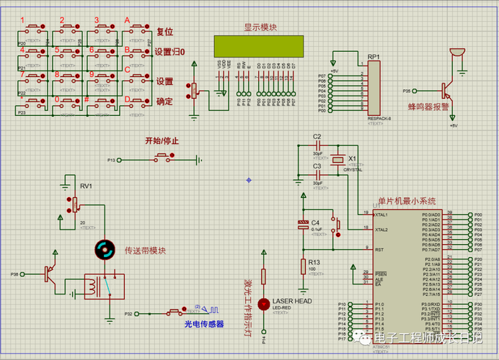Select the U1 AT89C51 microcontroller body

(408, 275)
